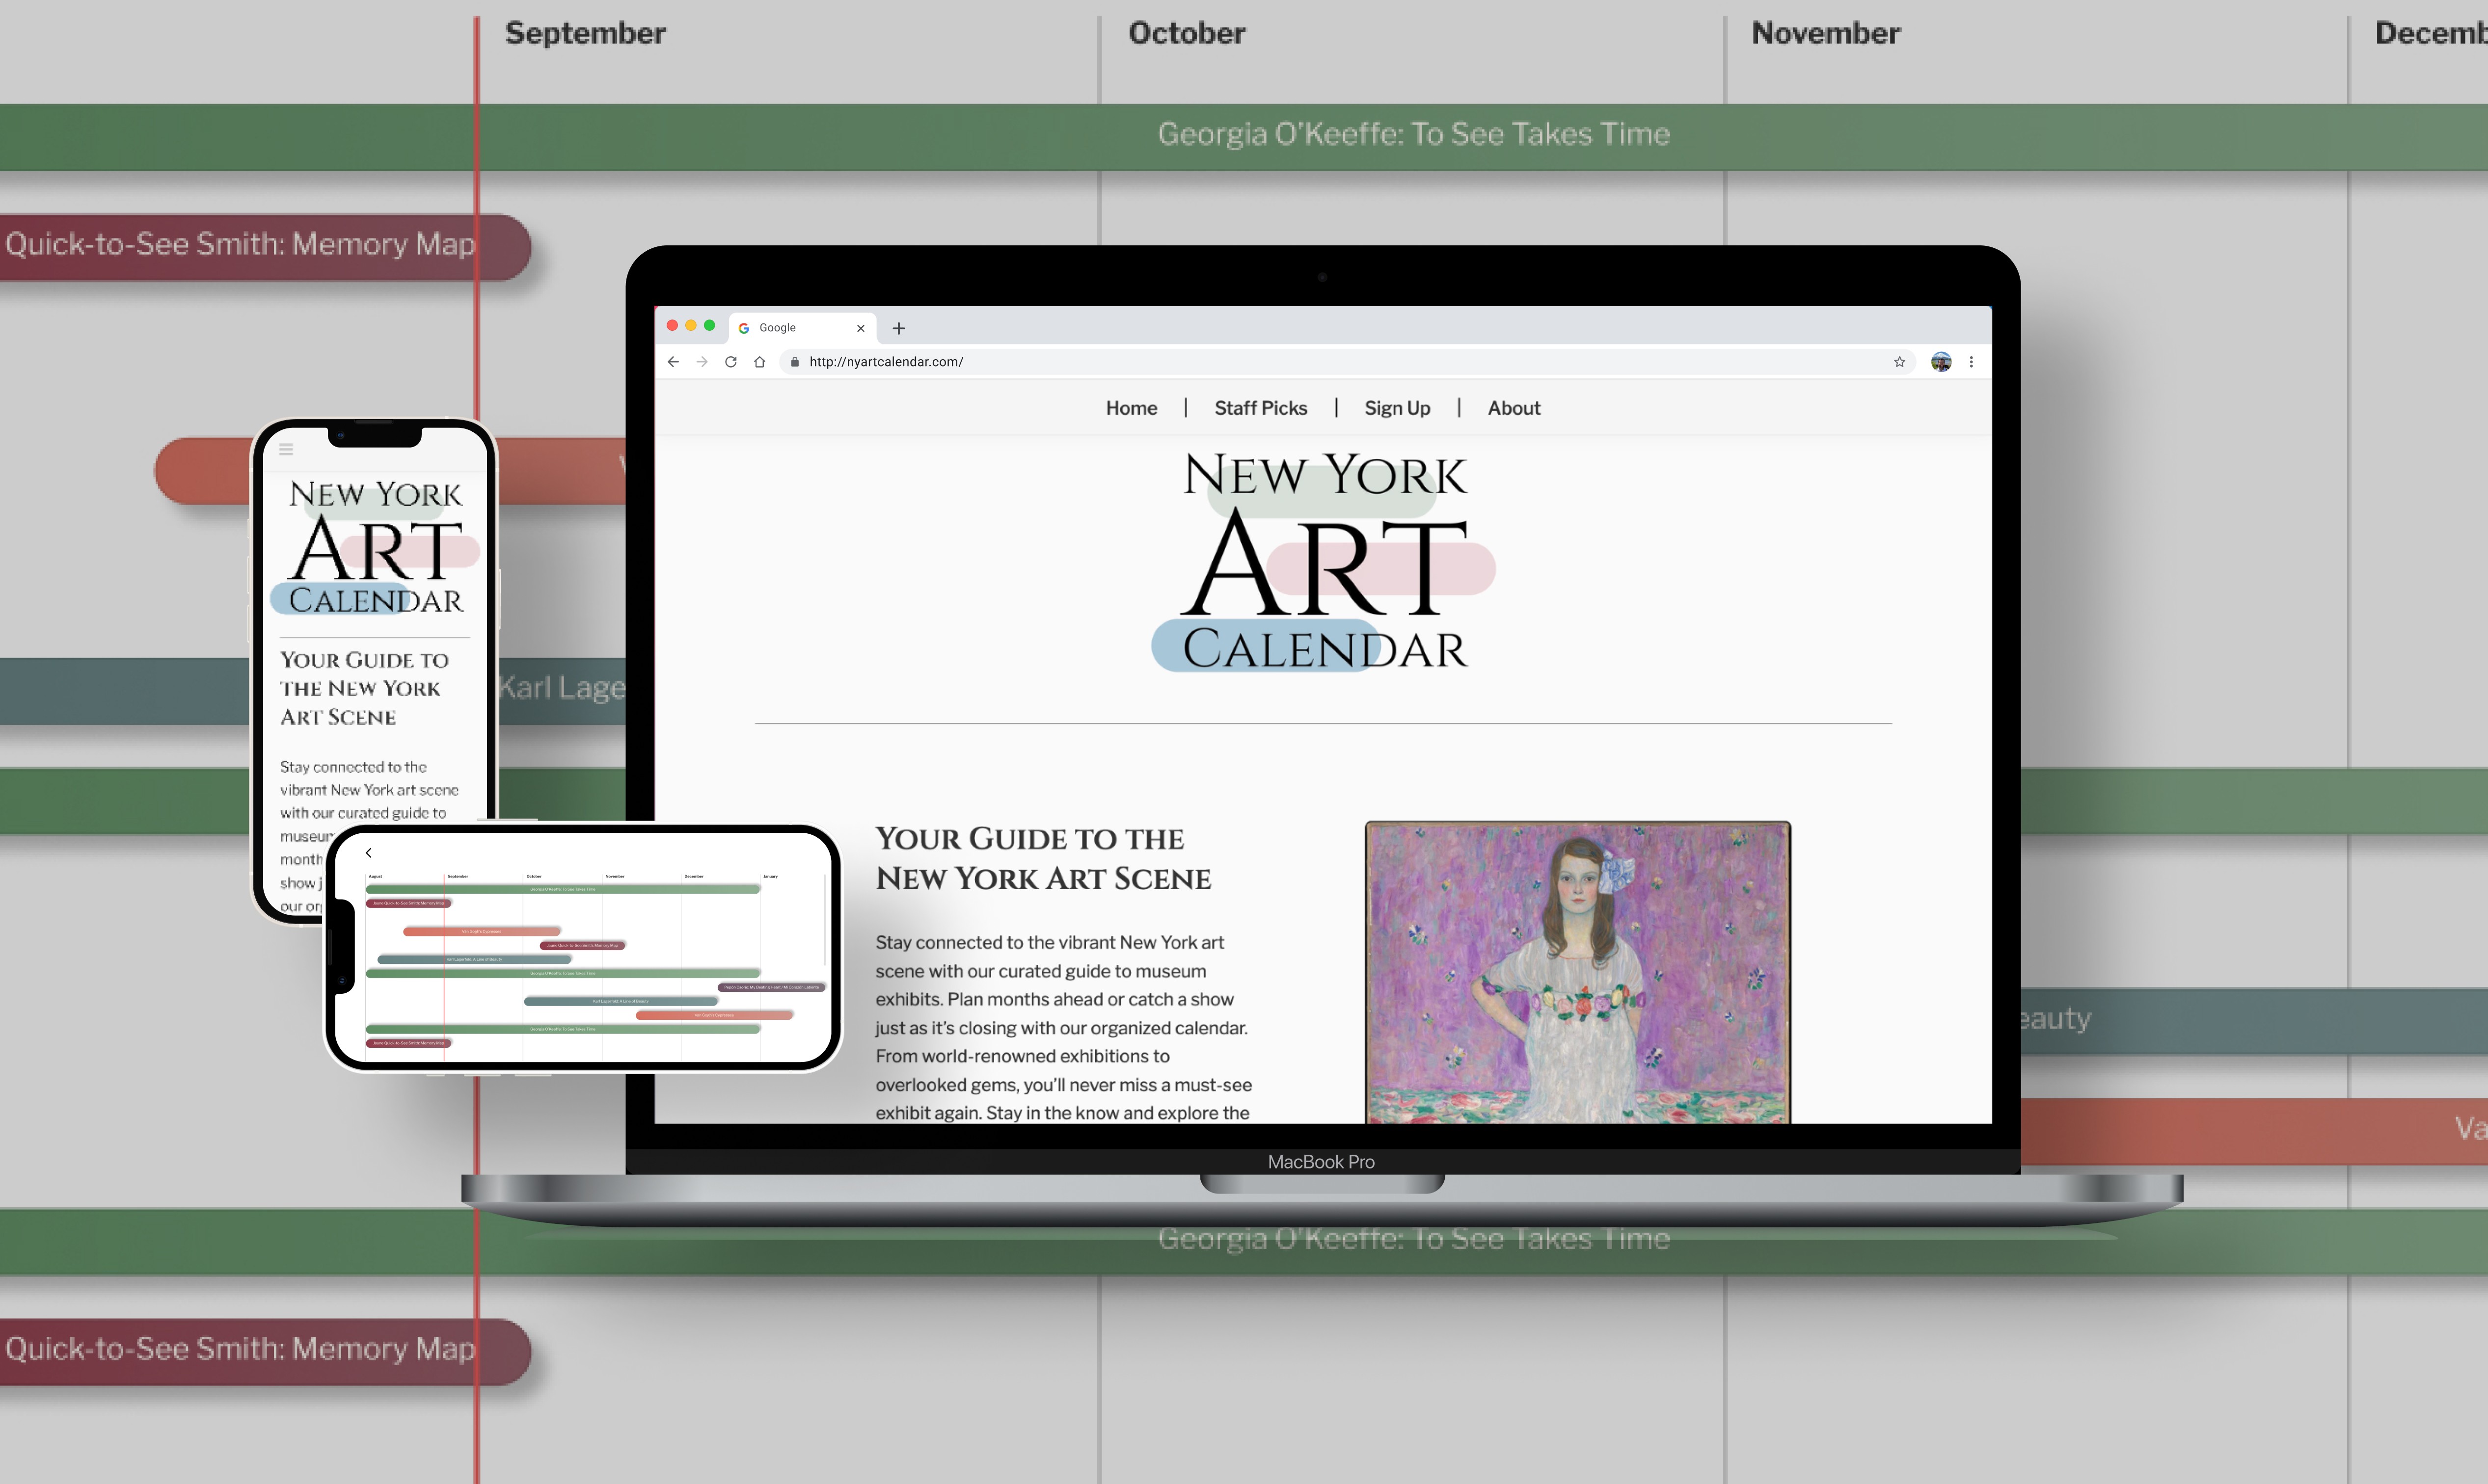Close the Google browser tab

click(x=861, y=328)
